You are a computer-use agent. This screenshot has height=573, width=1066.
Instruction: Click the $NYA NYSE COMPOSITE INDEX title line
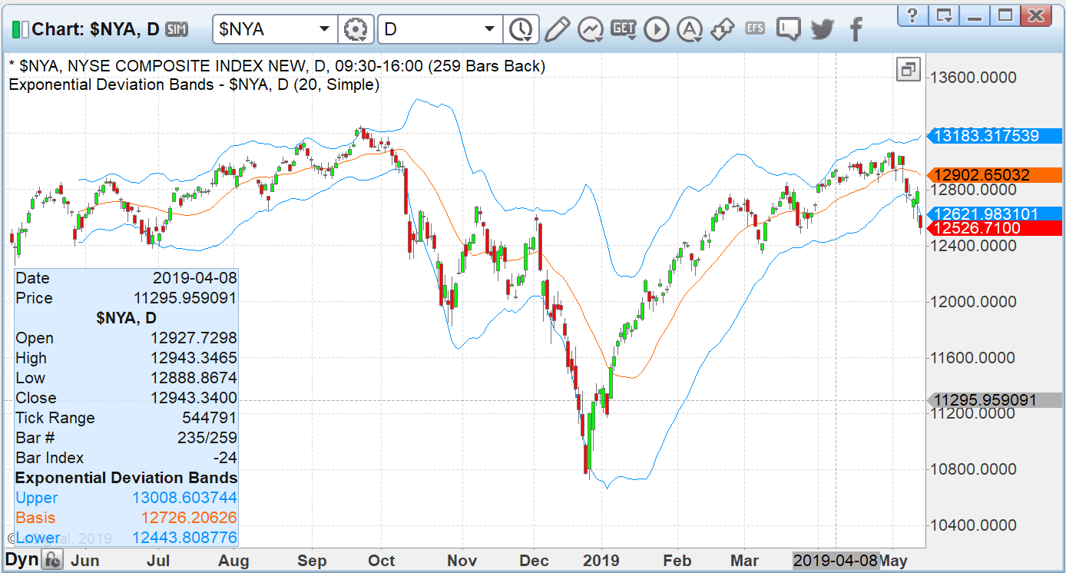276,66
